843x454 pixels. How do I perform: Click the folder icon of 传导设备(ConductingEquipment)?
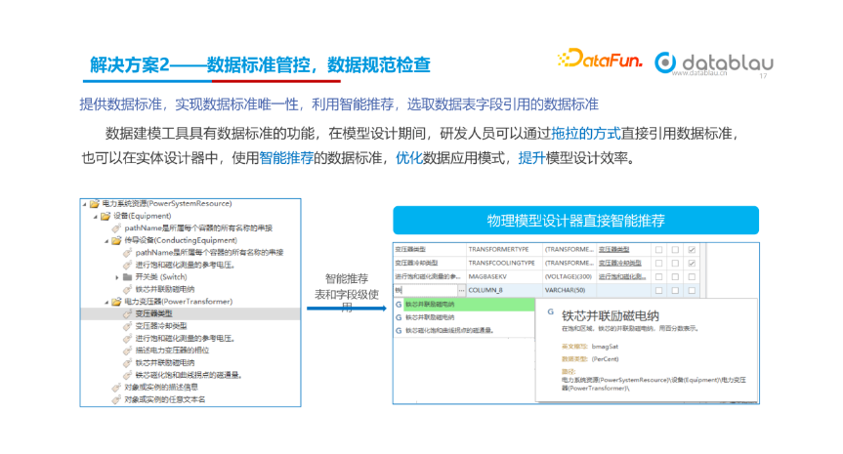[116, 240]
